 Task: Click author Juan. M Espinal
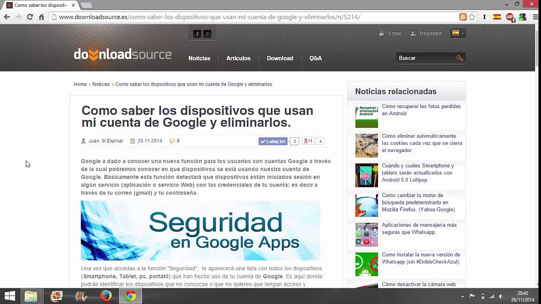coord(106,141)
